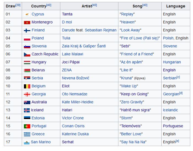Click the Portugal flag icon
This screenshot has width=193, height=151.
coord(27,126)
